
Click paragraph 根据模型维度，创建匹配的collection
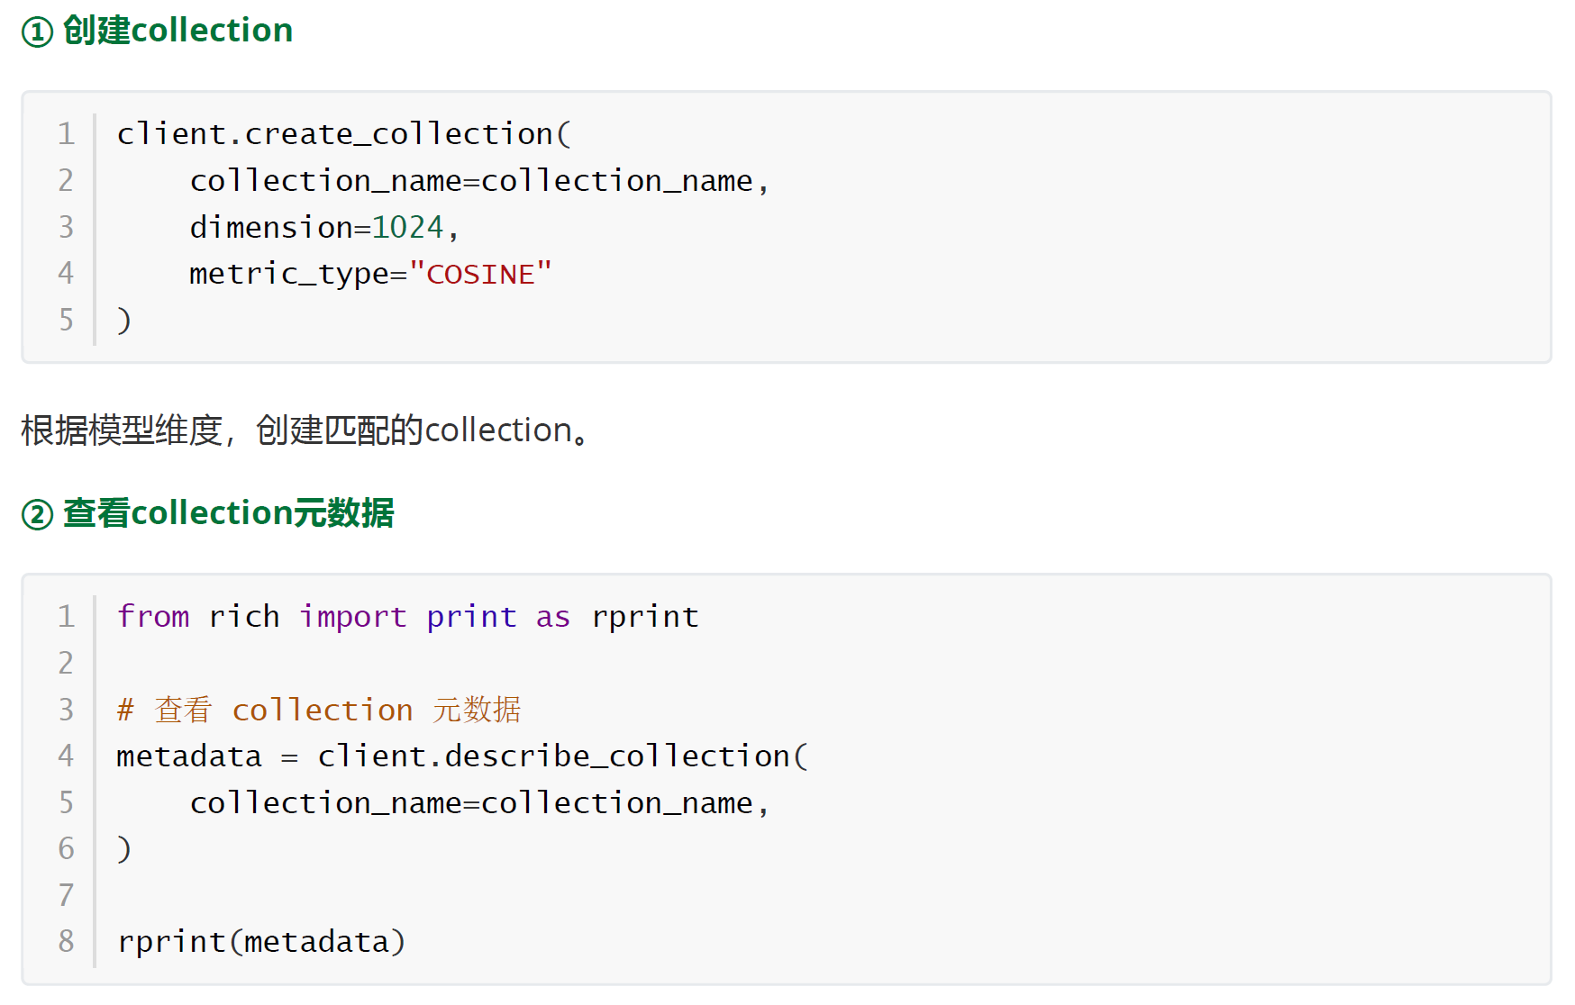(305, 430)
